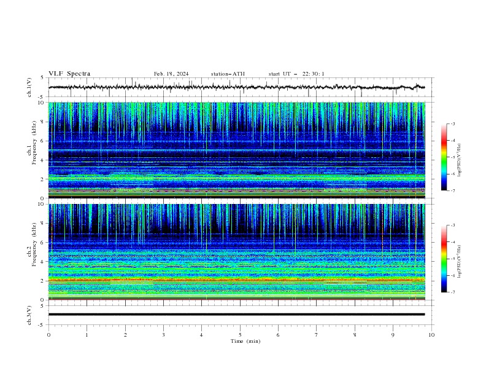Screen dimensions: 486x376
Task: Click the "start UT = 22:30:1" header text
Action: click(x=296, y=74)
